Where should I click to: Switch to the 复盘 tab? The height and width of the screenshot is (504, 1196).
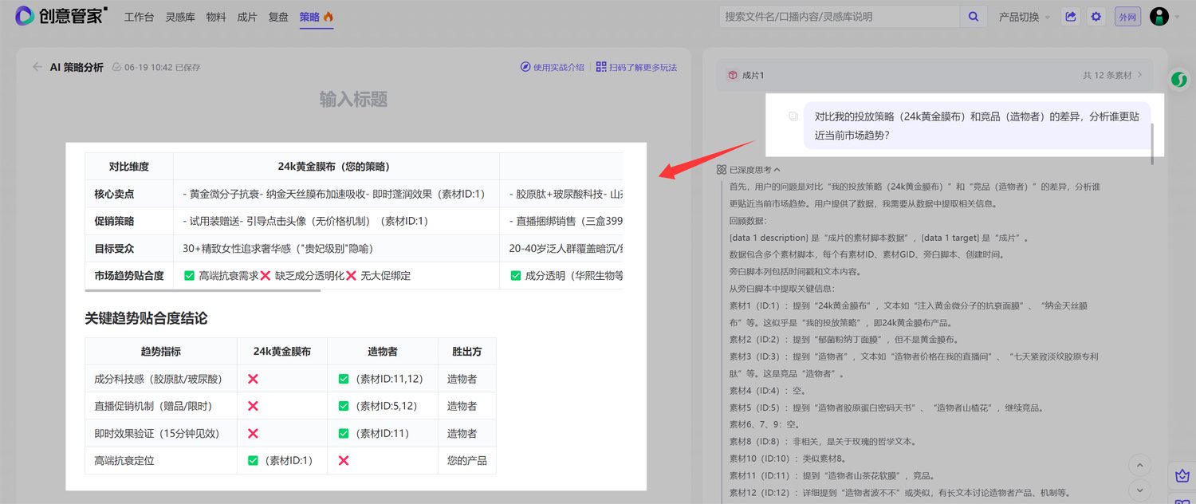(278, 17)
